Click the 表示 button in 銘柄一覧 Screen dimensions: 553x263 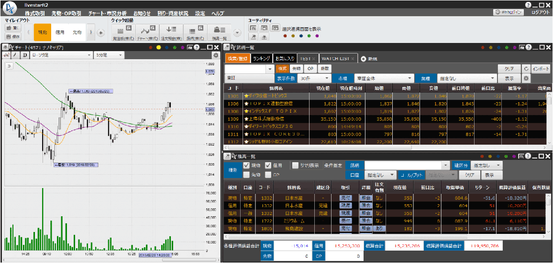pos(509,78)
